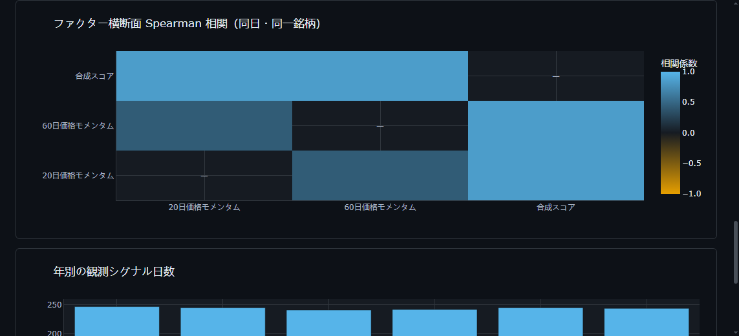Click the colorbar title 相関係数
This screenshot has width=739, height=336.
(679, 63)
